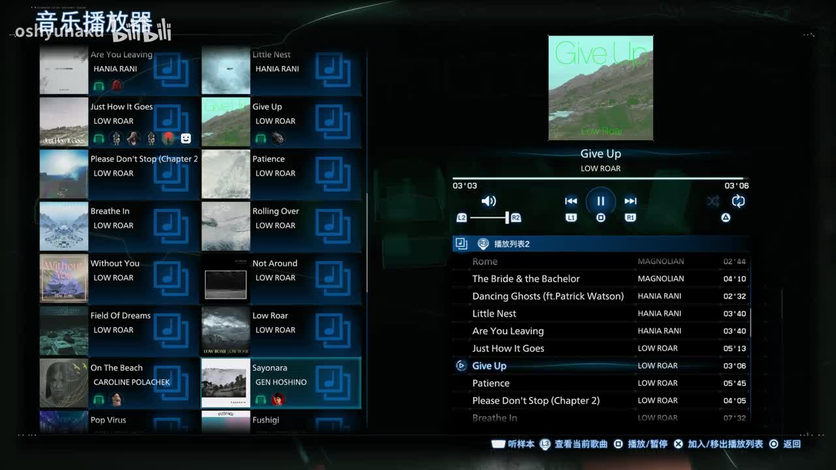Screen dimensions: 836x470
Task: Click the music note icon on Not Around tile
Action: coord(332,279)
